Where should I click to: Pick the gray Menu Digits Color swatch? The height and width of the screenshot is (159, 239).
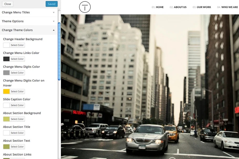(6, 73)
